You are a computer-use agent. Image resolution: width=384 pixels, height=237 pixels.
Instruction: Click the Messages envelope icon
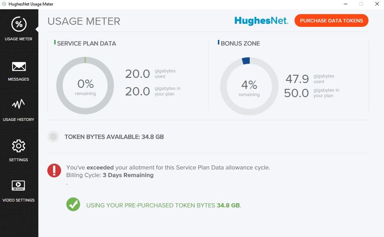point(19,67)
